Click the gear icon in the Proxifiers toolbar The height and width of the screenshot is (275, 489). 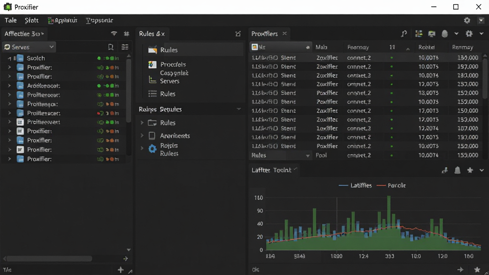pyautogui.click(x=469, y=34)
